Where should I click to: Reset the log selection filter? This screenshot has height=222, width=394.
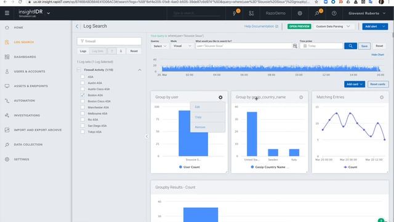coord(134,51)
